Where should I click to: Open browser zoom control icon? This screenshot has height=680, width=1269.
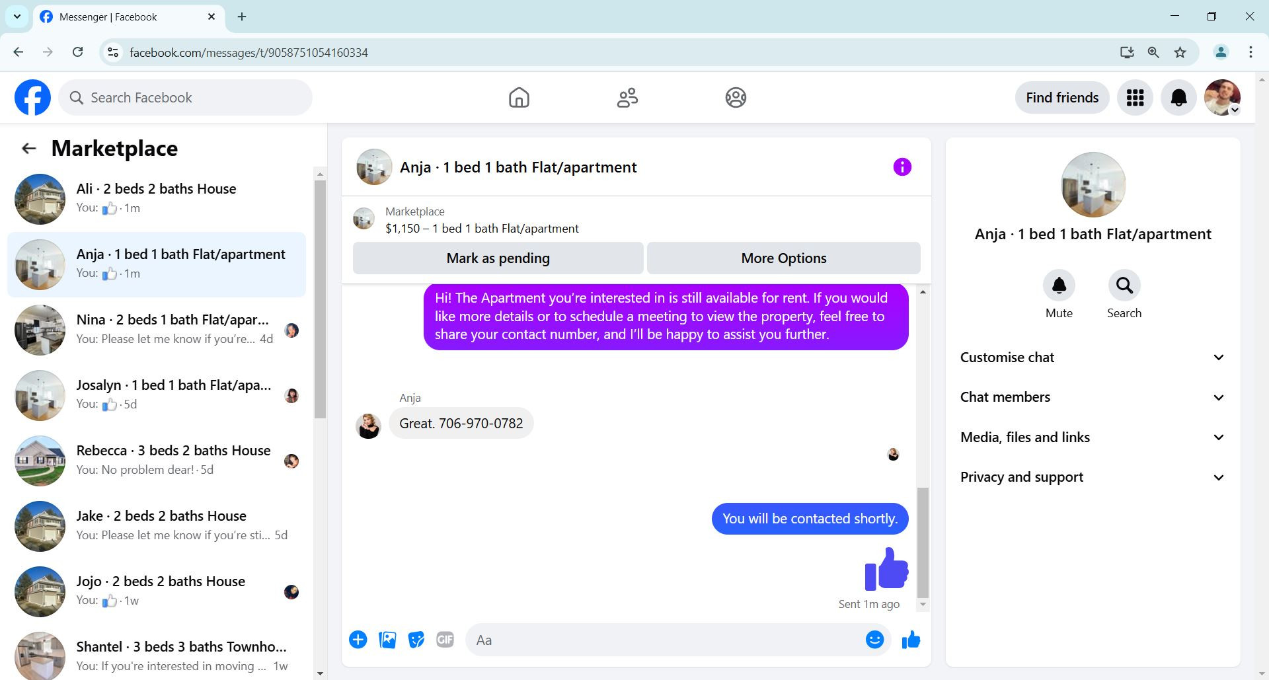(1153, 52)
